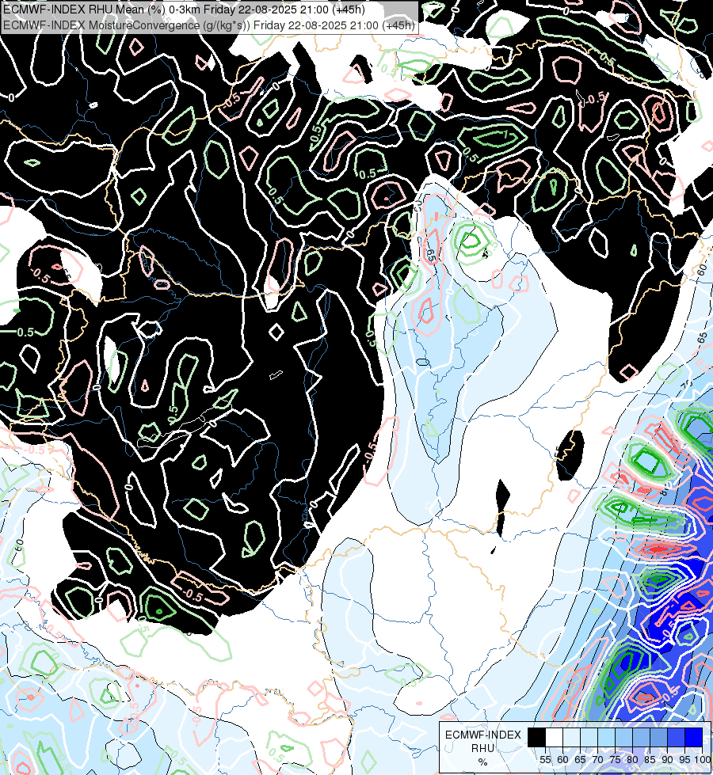Click the legend value '85'
Viewport: 713px width, 775px height.
tap(650, 760)
